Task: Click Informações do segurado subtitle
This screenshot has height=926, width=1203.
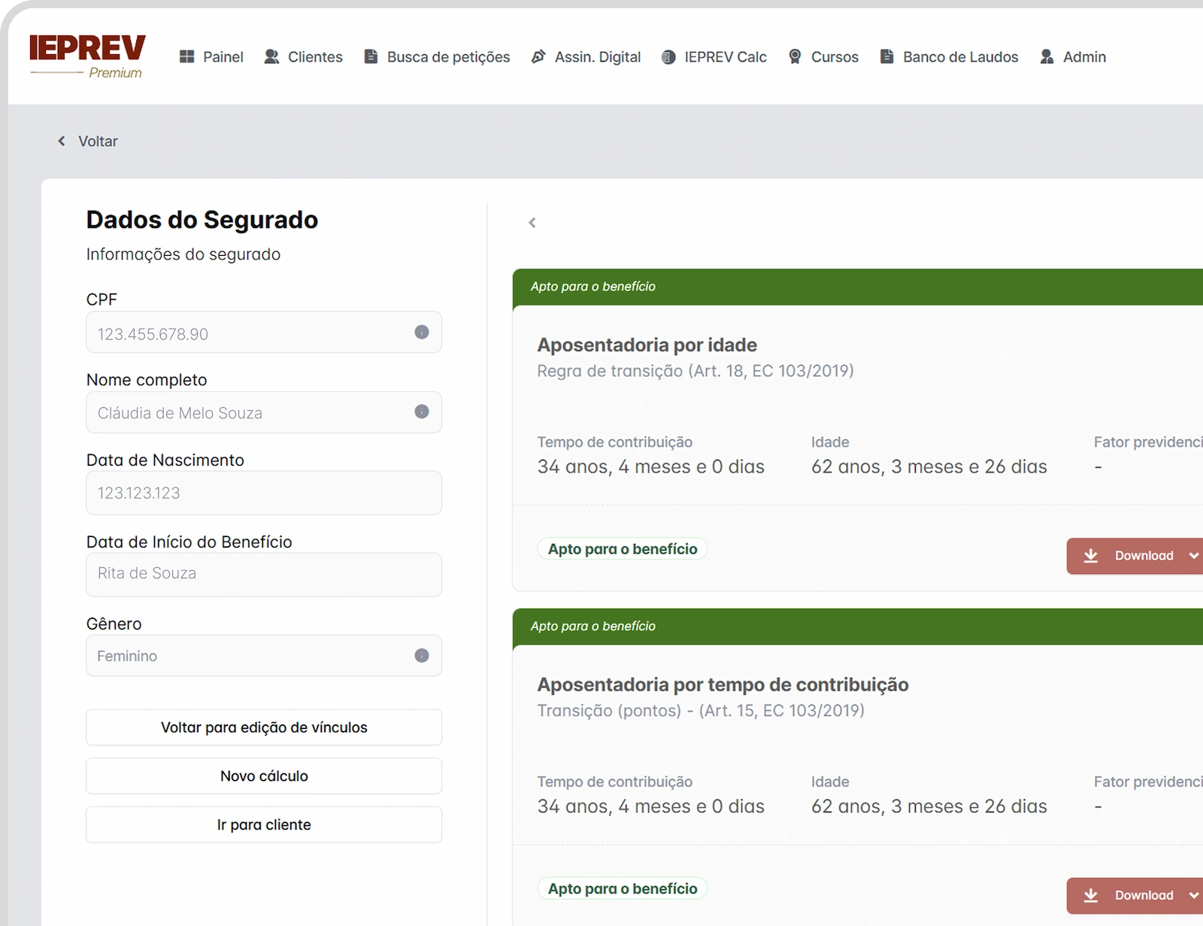Action: tap(183, 254)
